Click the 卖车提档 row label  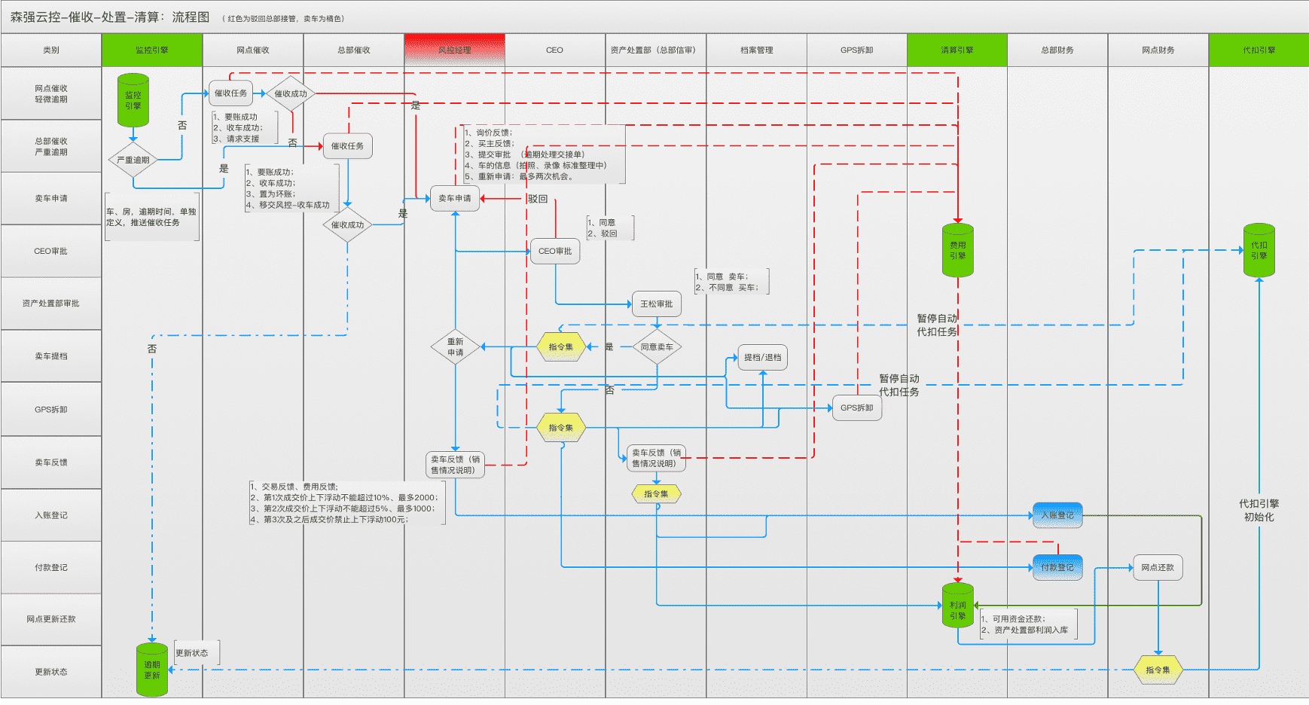(x=51, y=356)
